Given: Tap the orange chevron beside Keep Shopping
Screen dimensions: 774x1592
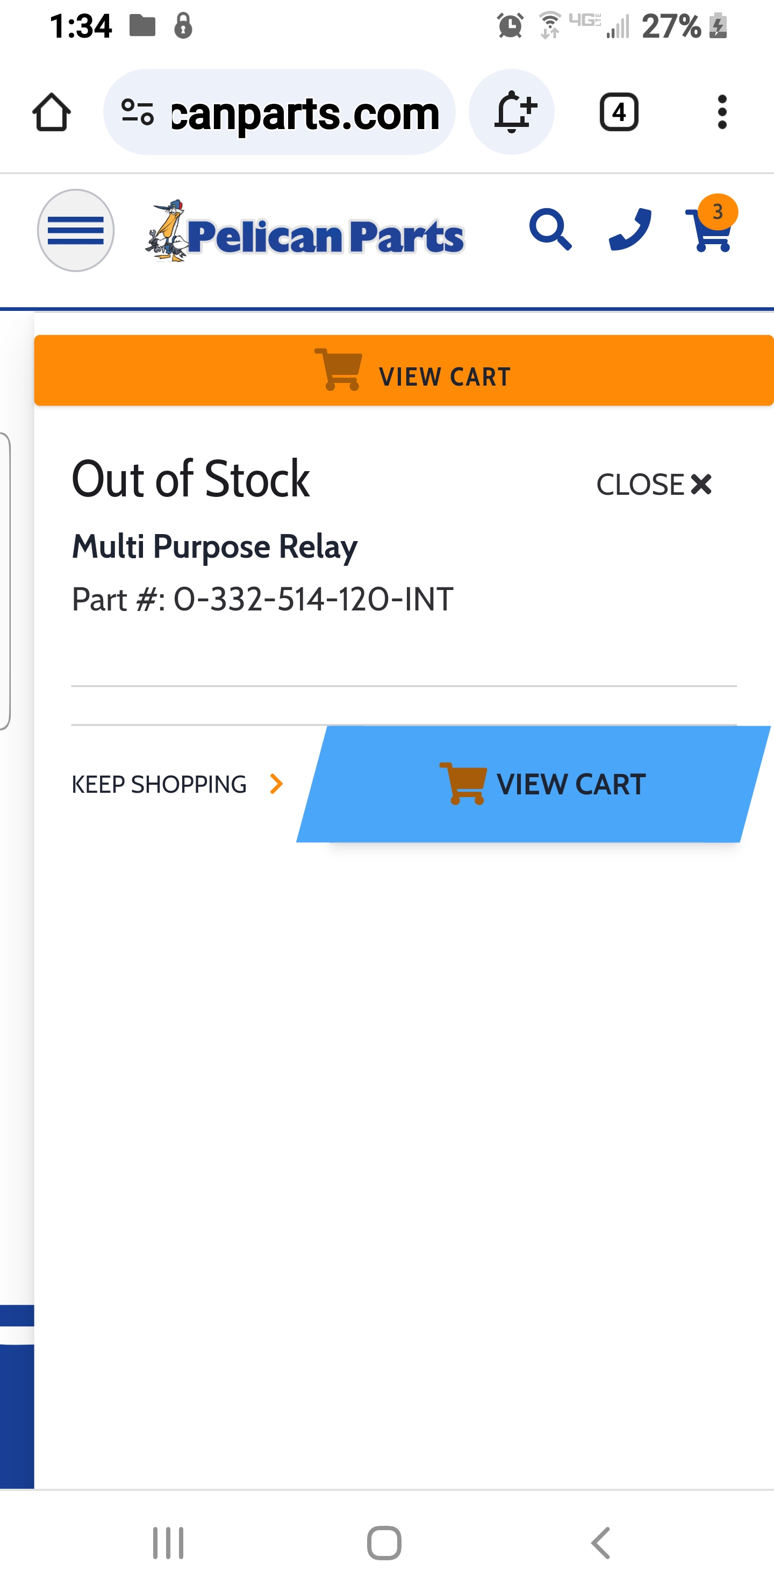Looking at the screenshot, I should (276, 784).
